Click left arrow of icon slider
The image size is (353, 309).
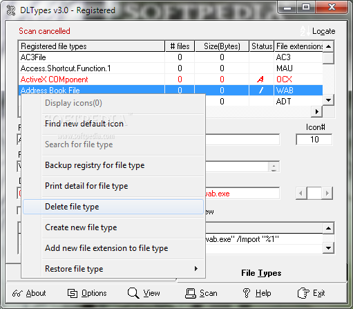coord(301,193)
